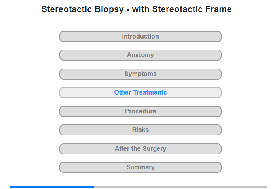The width and height of the screenshot is (277, 189).
Task: Pick the section listed directly above Risks
Action: coord(140,111)
